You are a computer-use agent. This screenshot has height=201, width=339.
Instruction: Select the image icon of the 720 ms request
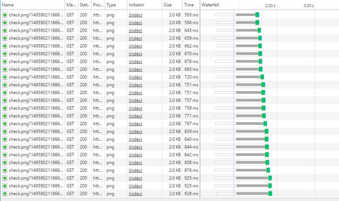pyautogui.click(x=5, y=77)
